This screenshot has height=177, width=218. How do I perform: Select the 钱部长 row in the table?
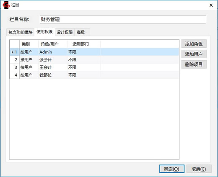click(x=94, y=75)
